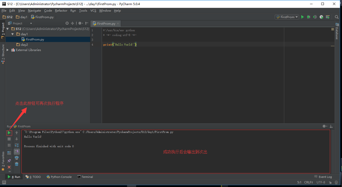Screen dimensions: 342x187
Task: Open the Terminal tool window
Action: 85,177
